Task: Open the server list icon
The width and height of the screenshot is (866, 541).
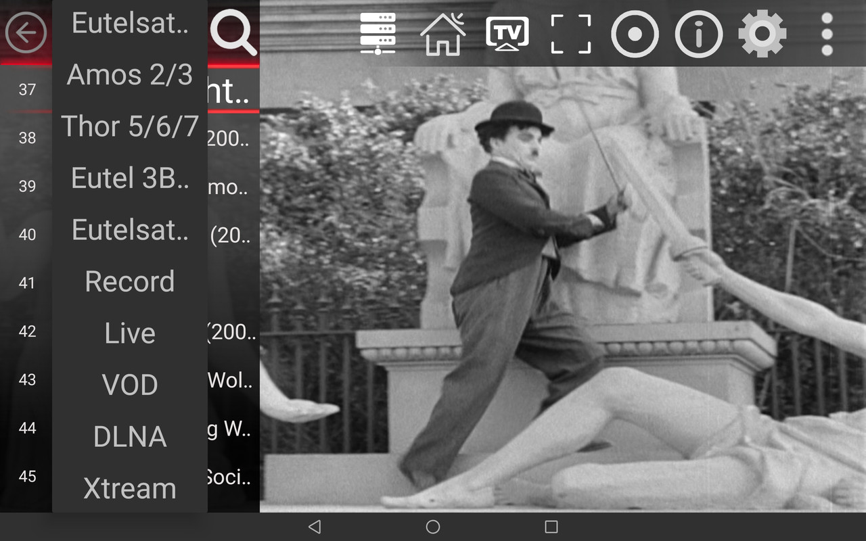Action: click(x=378, y=33)
